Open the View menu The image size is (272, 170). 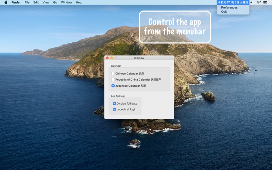click(46, 2)
